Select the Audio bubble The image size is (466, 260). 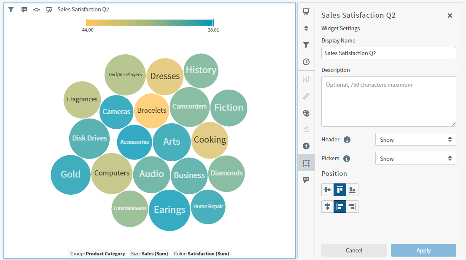(151, 174)
